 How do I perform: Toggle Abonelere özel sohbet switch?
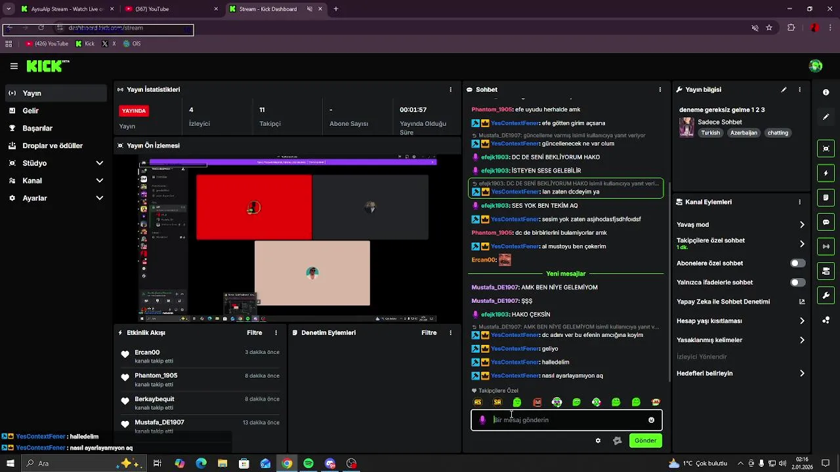[798, 264]
